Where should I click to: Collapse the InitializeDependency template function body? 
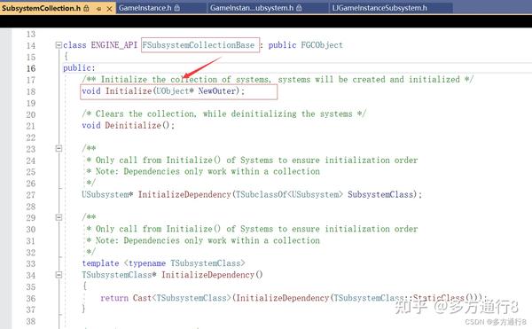click(59, 275)
